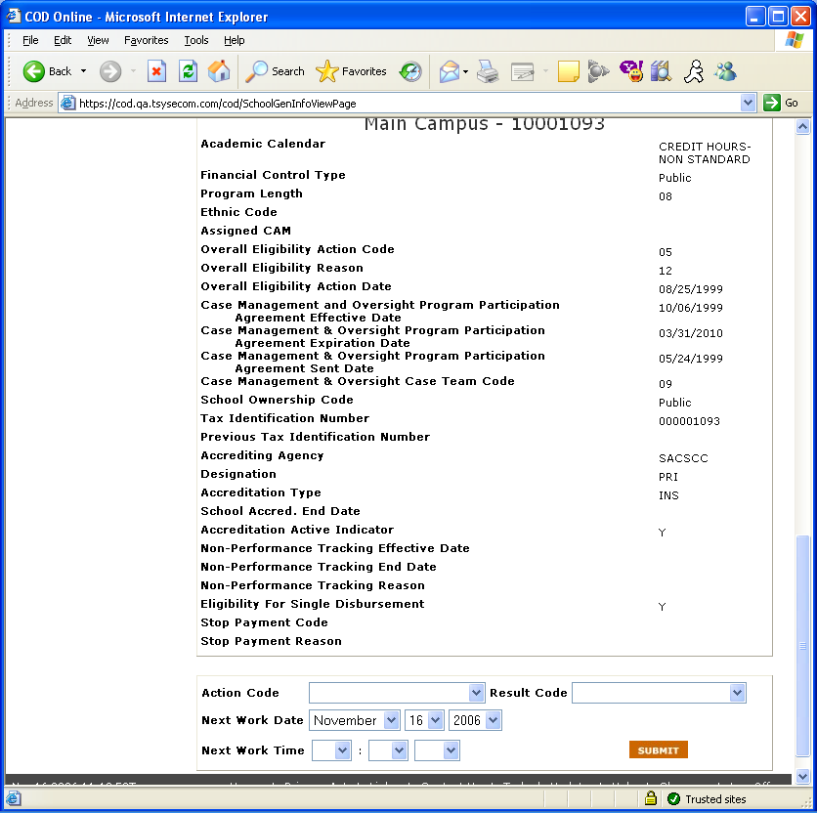Click the yellow note toolbar icon
Screen dimensions: 817x813
[568, 71]
